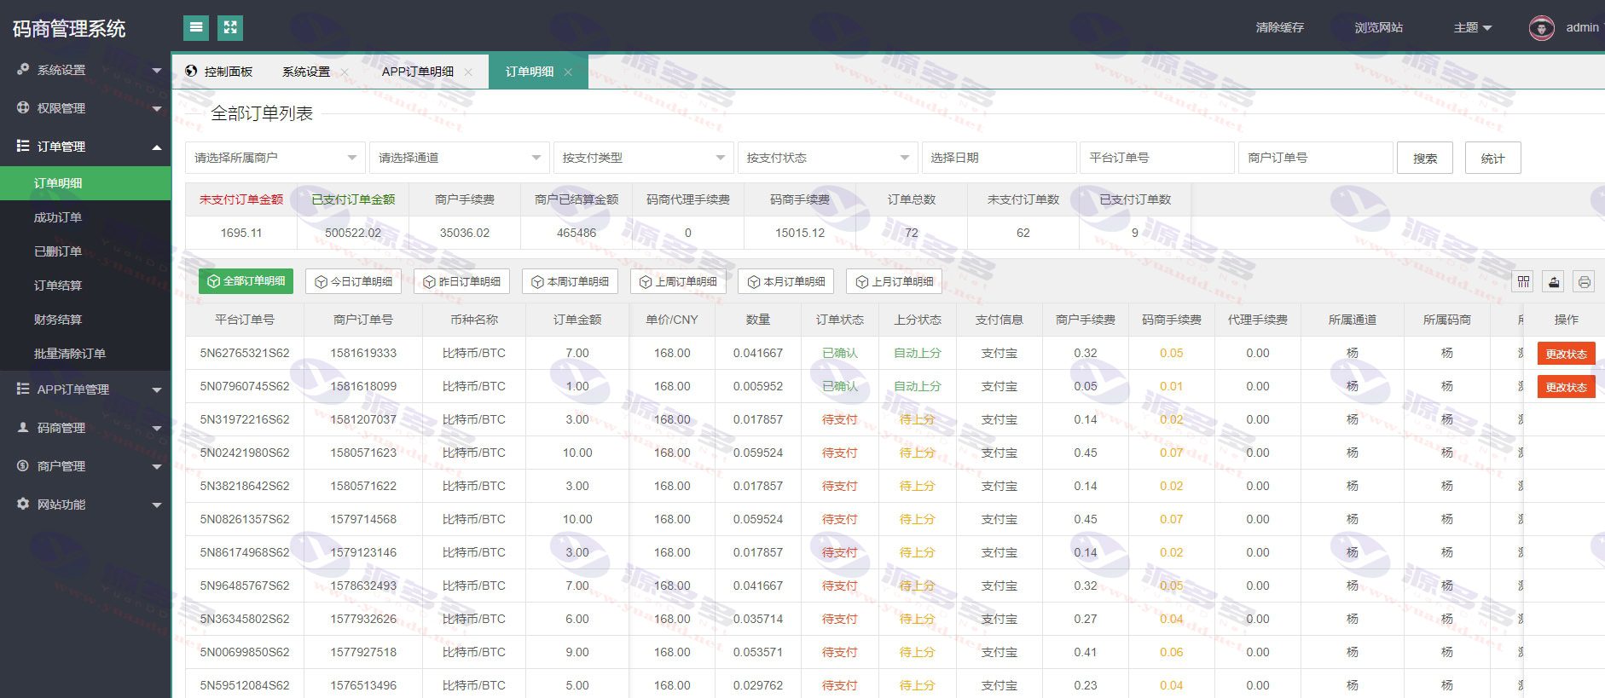Click 更改状态 for order 5N07960745S62

pos(1567,387)
